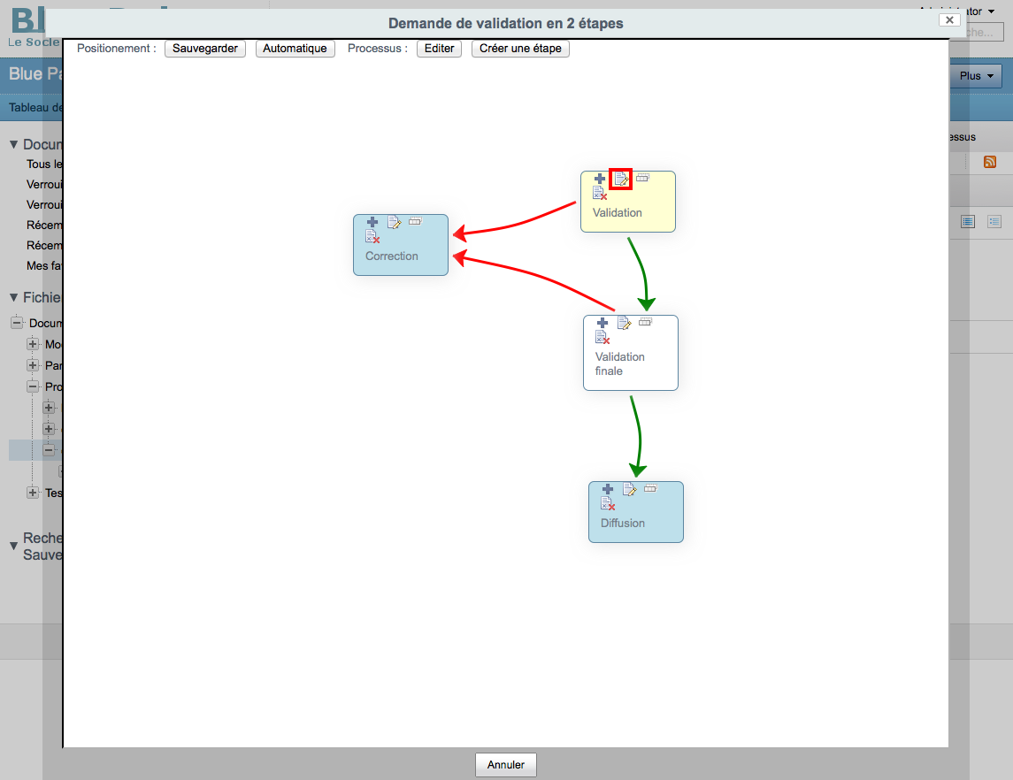Edit the Diffusion step via its pencil icon
The height and width of the screenshot is (780, 1013).
629,489
